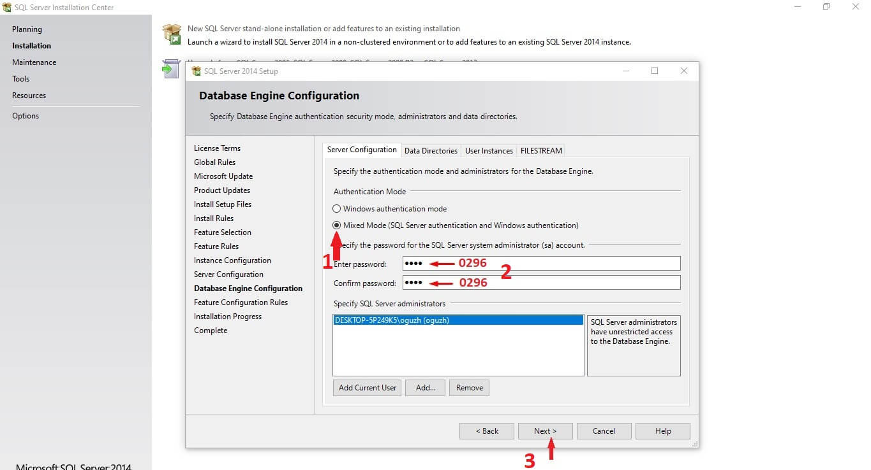Proceed with the Next > button

(x=546, y=431)
